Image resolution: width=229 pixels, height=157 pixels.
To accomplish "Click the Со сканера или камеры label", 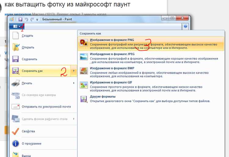I will 39,95.
